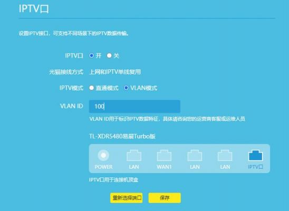This screenshot has height=211, width=289.
Task: Choose 直通模式 IPTV mode
Action: (x=91, y=88)
